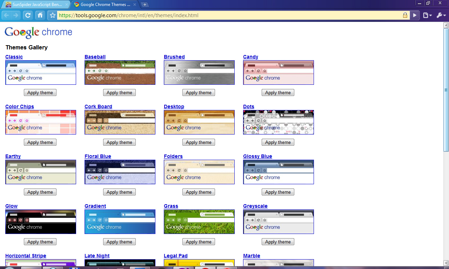Click the Forward navigation arrow
Screen dimensions: 449x269
click(16, 15)
